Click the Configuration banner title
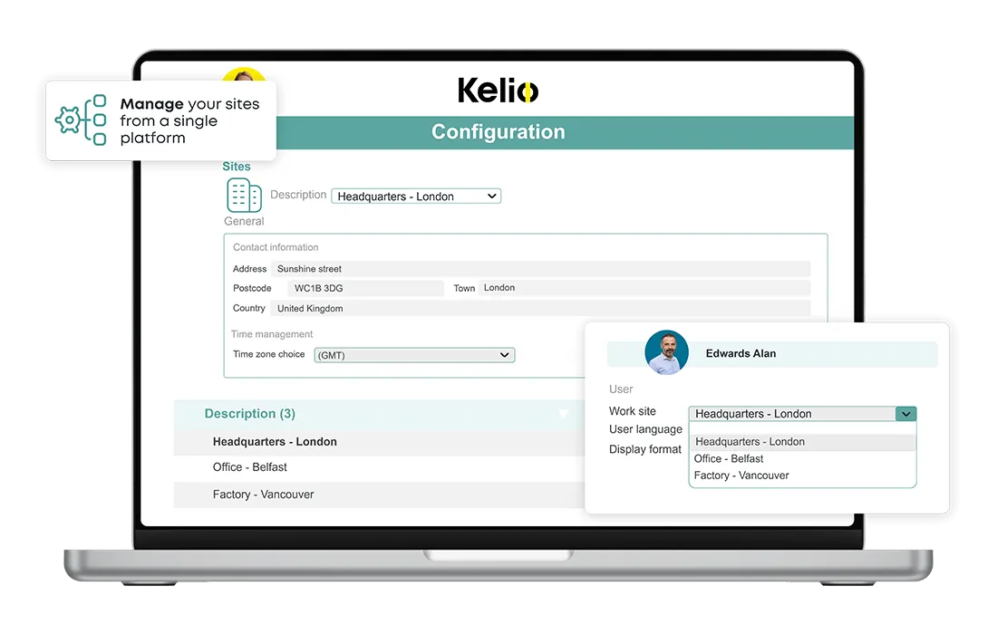 pyautogui.click(x=498, y=131)
